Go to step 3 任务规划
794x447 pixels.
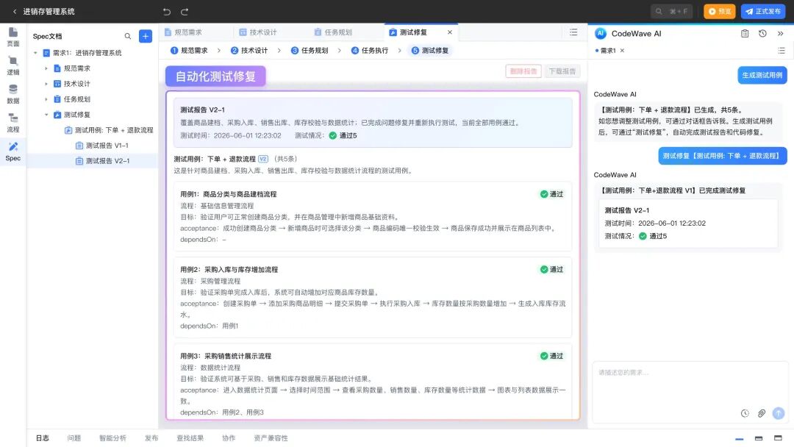(310, 51)
